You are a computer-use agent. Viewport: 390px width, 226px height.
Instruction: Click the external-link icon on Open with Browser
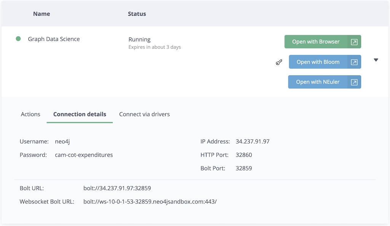pyautogui.click(x=354, y=42)
